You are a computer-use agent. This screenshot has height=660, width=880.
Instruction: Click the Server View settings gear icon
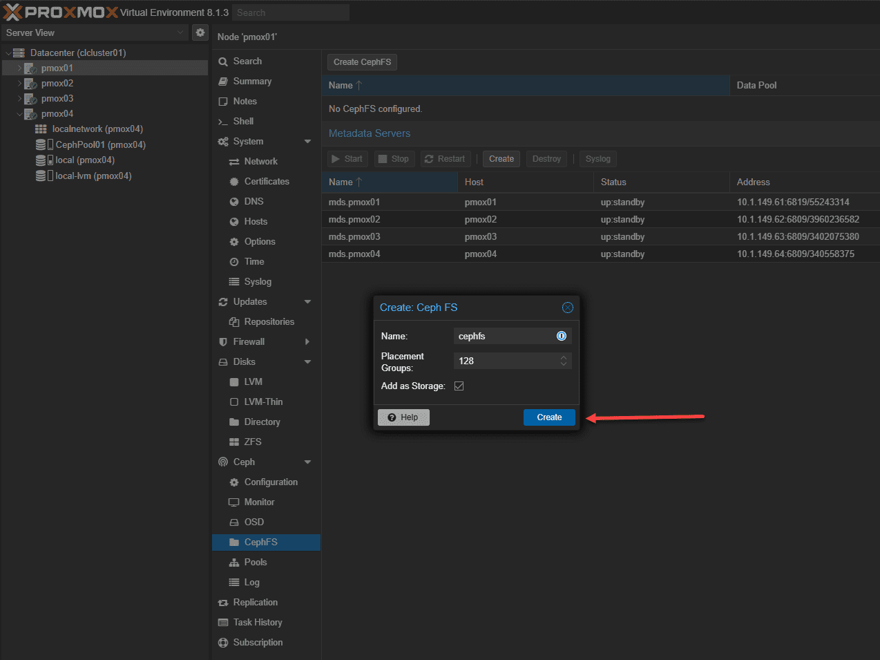pos(200,32)
